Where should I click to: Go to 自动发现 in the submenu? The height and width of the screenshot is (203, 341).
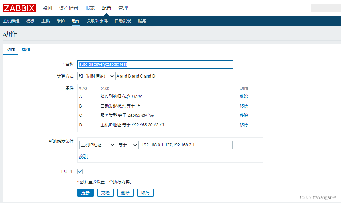click(x=123, y=21)
